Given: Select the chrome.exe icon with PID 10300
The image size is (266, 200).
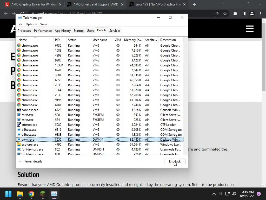Looking at the screenshot, I should tap(19, 65).
